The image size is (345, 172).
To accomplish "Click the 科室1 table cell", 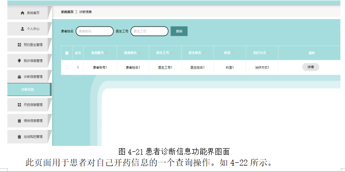I will [x=230, y=67].
